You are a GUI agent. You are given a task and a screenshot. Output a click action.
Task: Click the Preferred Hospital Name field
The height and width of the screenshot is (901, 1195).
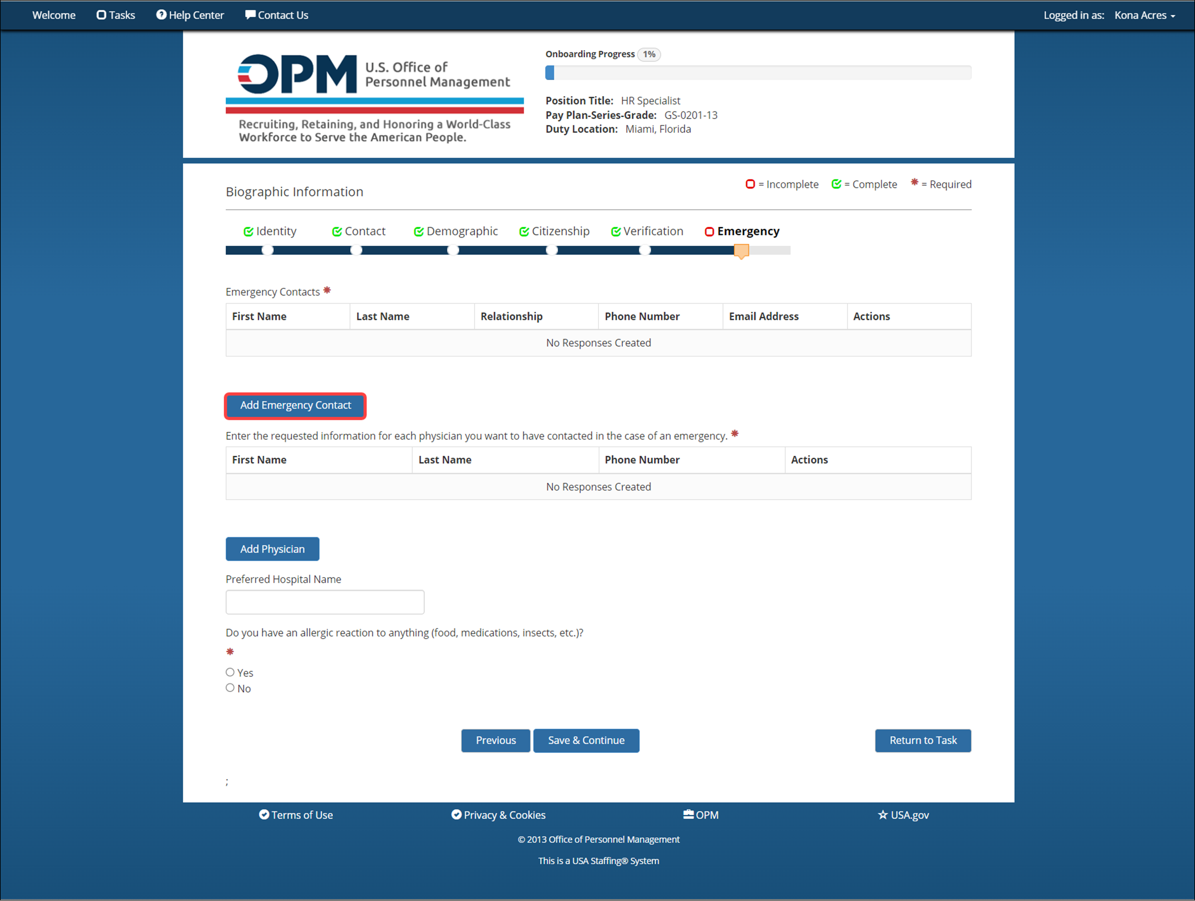[x=325, y=602]
